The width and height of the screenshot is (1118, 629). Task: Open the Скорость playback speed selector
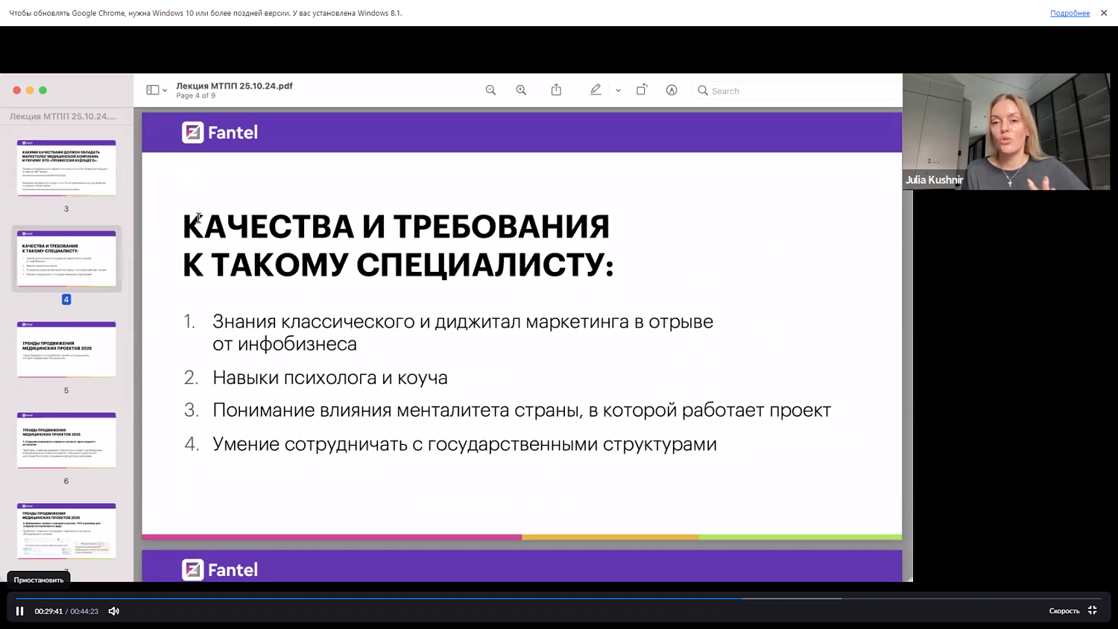(1064, 610)
